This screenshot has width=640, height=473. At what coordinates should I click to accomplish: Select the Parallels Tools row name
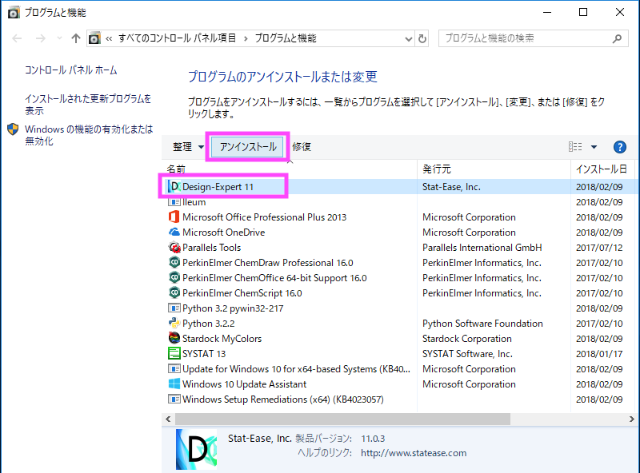211,248
